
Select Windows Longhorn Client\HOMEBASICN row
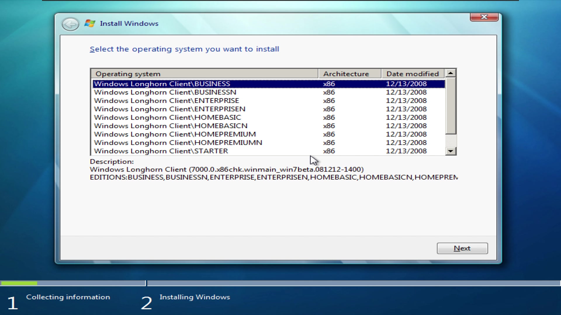click(269, 126)
